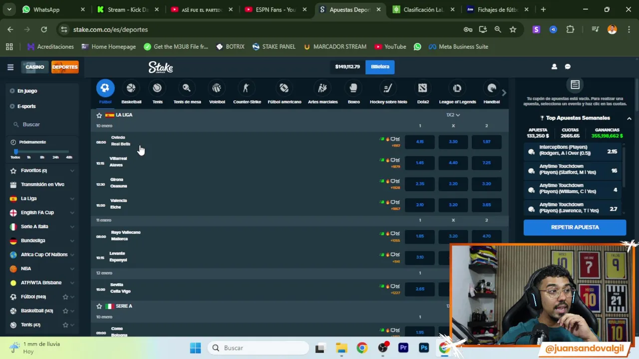Screen dimensions: 639x359
Task: Switch to DEPORTES section
Action: coord(65,67)
